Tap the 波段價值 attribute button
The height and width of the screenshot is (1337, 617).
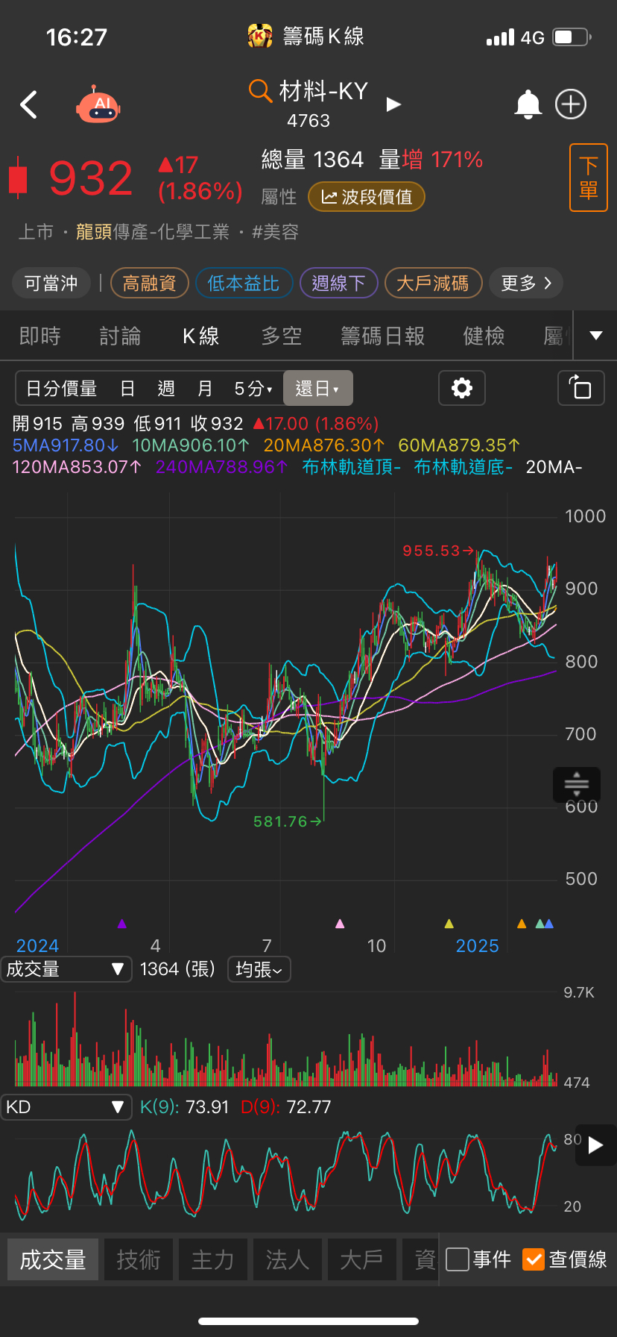(366, 197)
